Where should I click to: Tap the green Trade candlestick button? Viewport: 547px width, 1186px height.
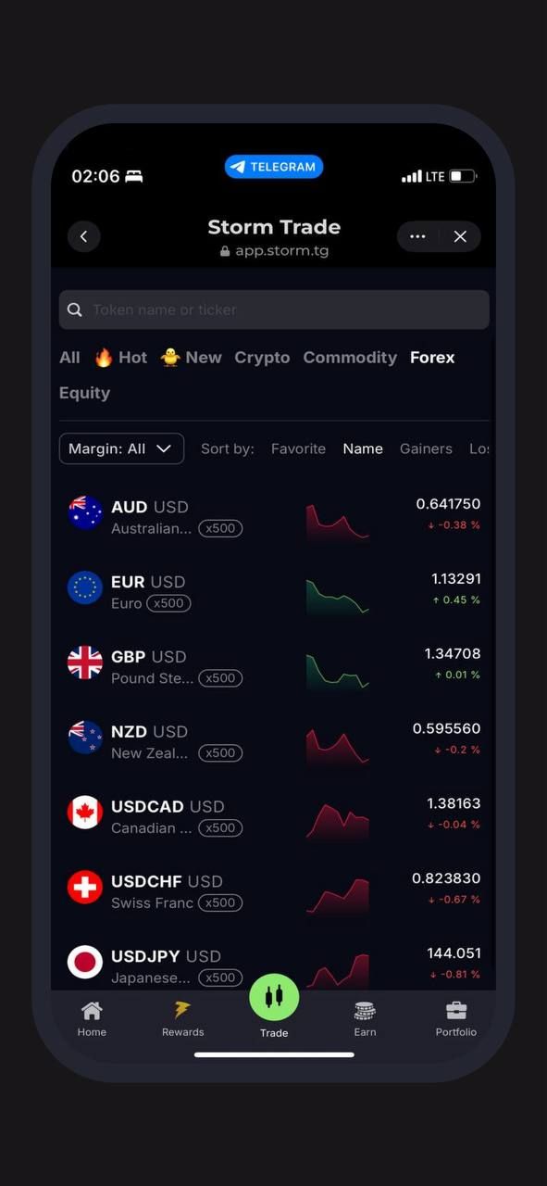point(274,997)
